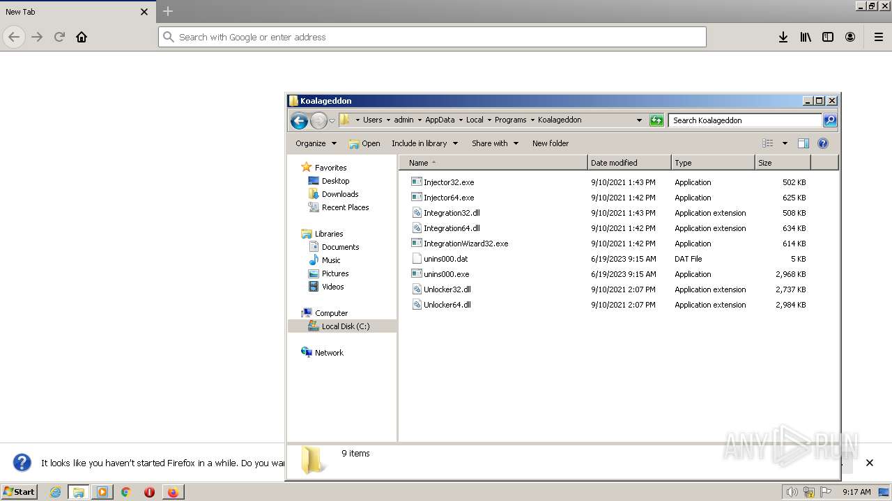Screen dimensions: 892x501
Task: Select Local Disk (C:)
Action: point(346,326)
